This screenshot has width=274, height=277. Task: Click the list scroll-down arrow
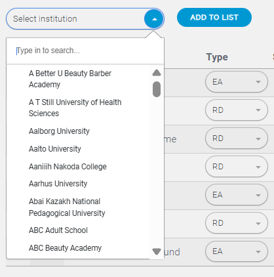[157, 251]
